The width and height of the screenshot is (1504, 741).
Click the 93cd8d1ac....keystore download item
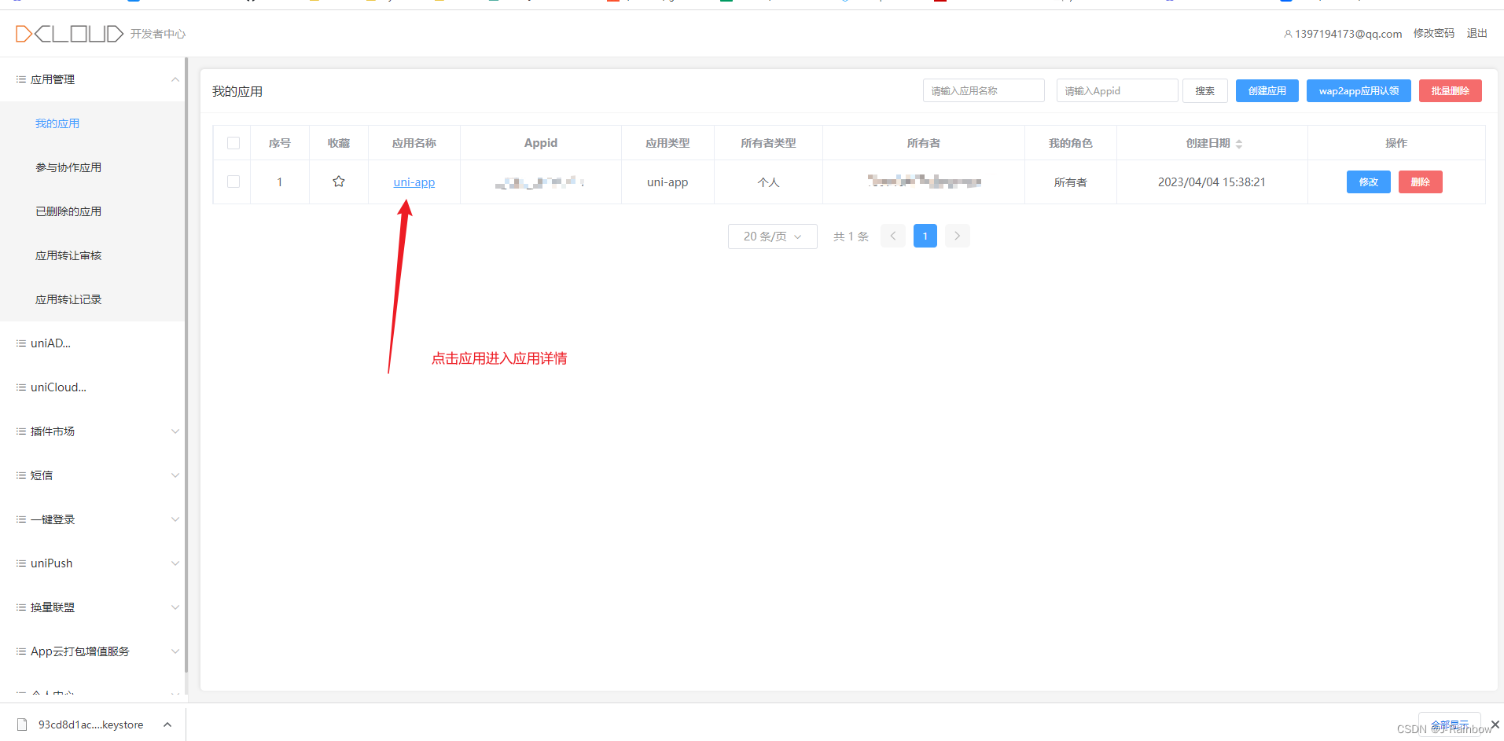(91, 724)
